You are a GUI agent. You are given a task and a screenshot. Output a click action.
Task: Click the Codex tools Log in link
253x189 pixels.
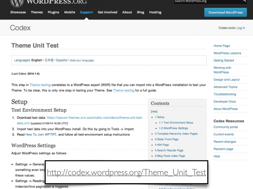coord(241,28)
